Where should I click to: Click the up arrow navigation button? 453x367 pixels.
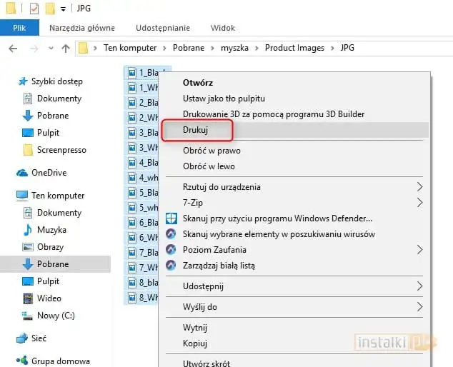[x=65, y=49]
